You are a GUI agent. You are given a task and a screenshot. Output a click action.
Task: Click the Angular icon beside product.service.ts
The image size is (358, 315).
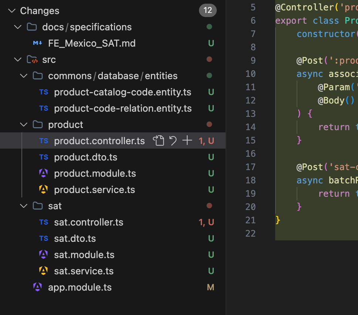point(43,189)
